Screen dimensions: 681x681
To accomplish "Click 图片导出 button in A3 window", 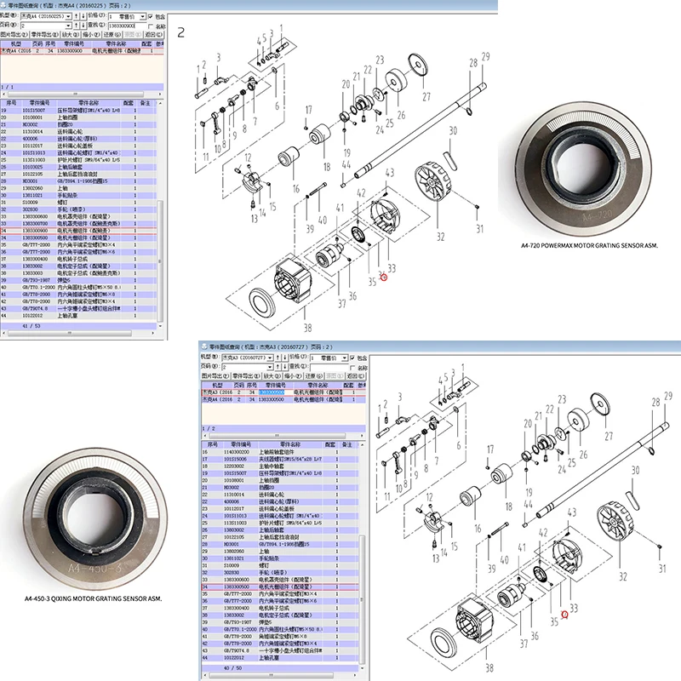I will (215, 375).
